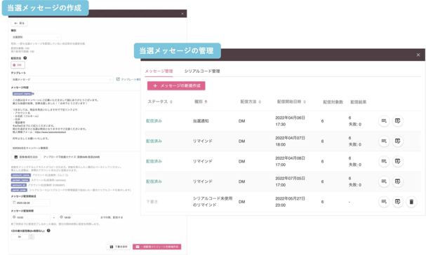Click the message content text area

pos(76,120)
